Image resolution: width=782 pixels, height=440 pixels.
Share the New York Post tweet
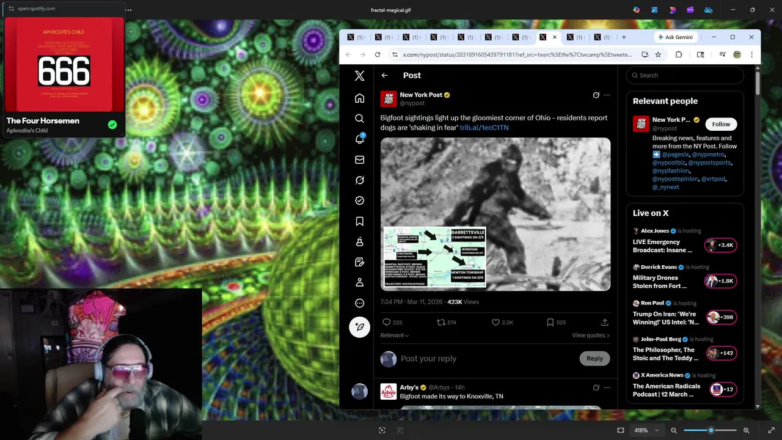[x=604, y=322]
